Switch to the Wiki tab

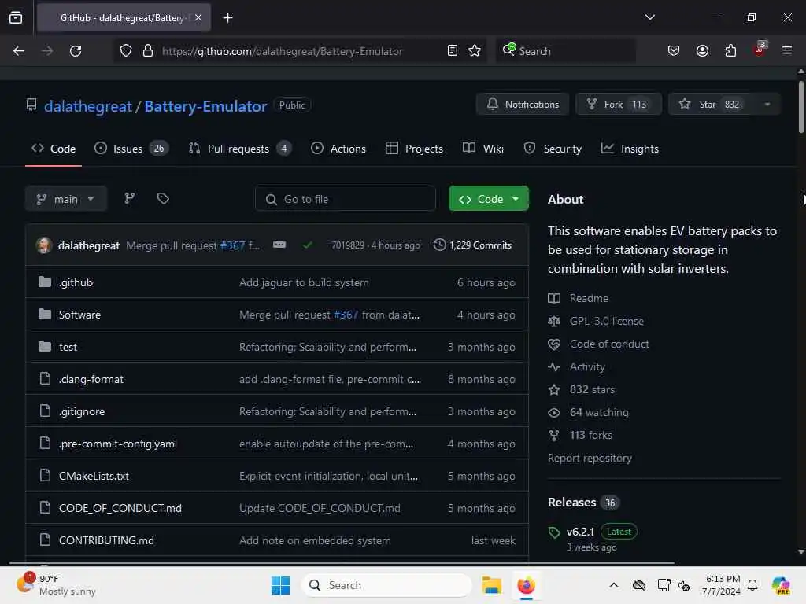pos(483,149)
